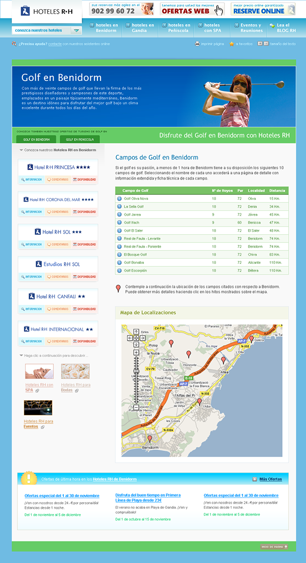Click map marker near Altea

point(223,360)
